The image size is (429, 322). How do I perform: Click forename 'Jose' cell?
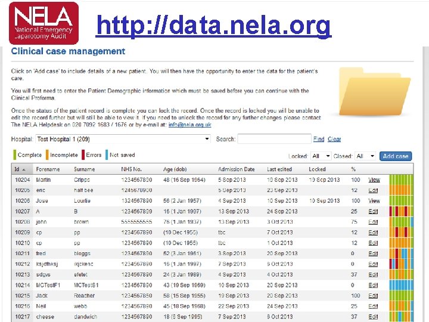coord(42,201)
